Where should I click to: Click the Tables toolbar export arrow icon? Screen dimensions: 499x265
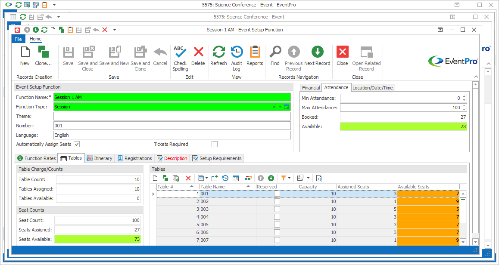tap(215, 178)
